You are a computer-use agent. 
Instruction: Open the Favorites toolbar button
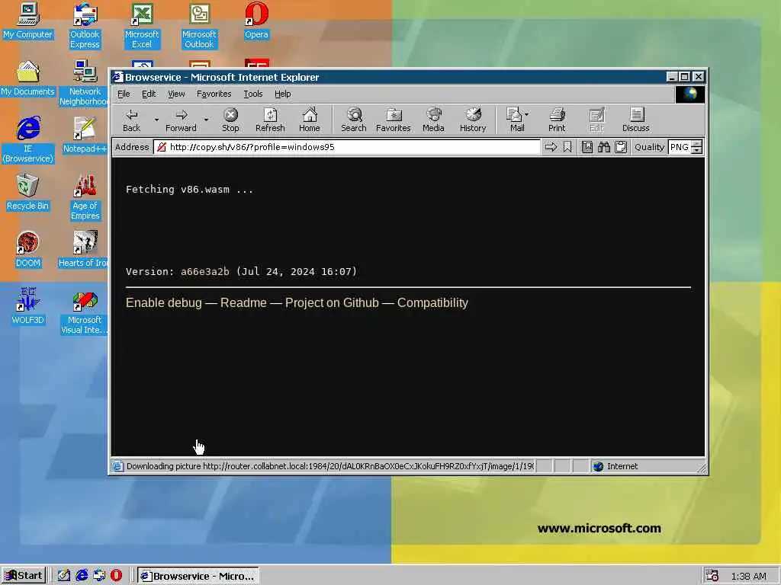[393, 120]
